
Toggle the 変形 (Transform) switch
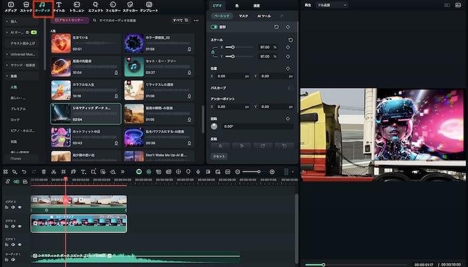point(214,27)
